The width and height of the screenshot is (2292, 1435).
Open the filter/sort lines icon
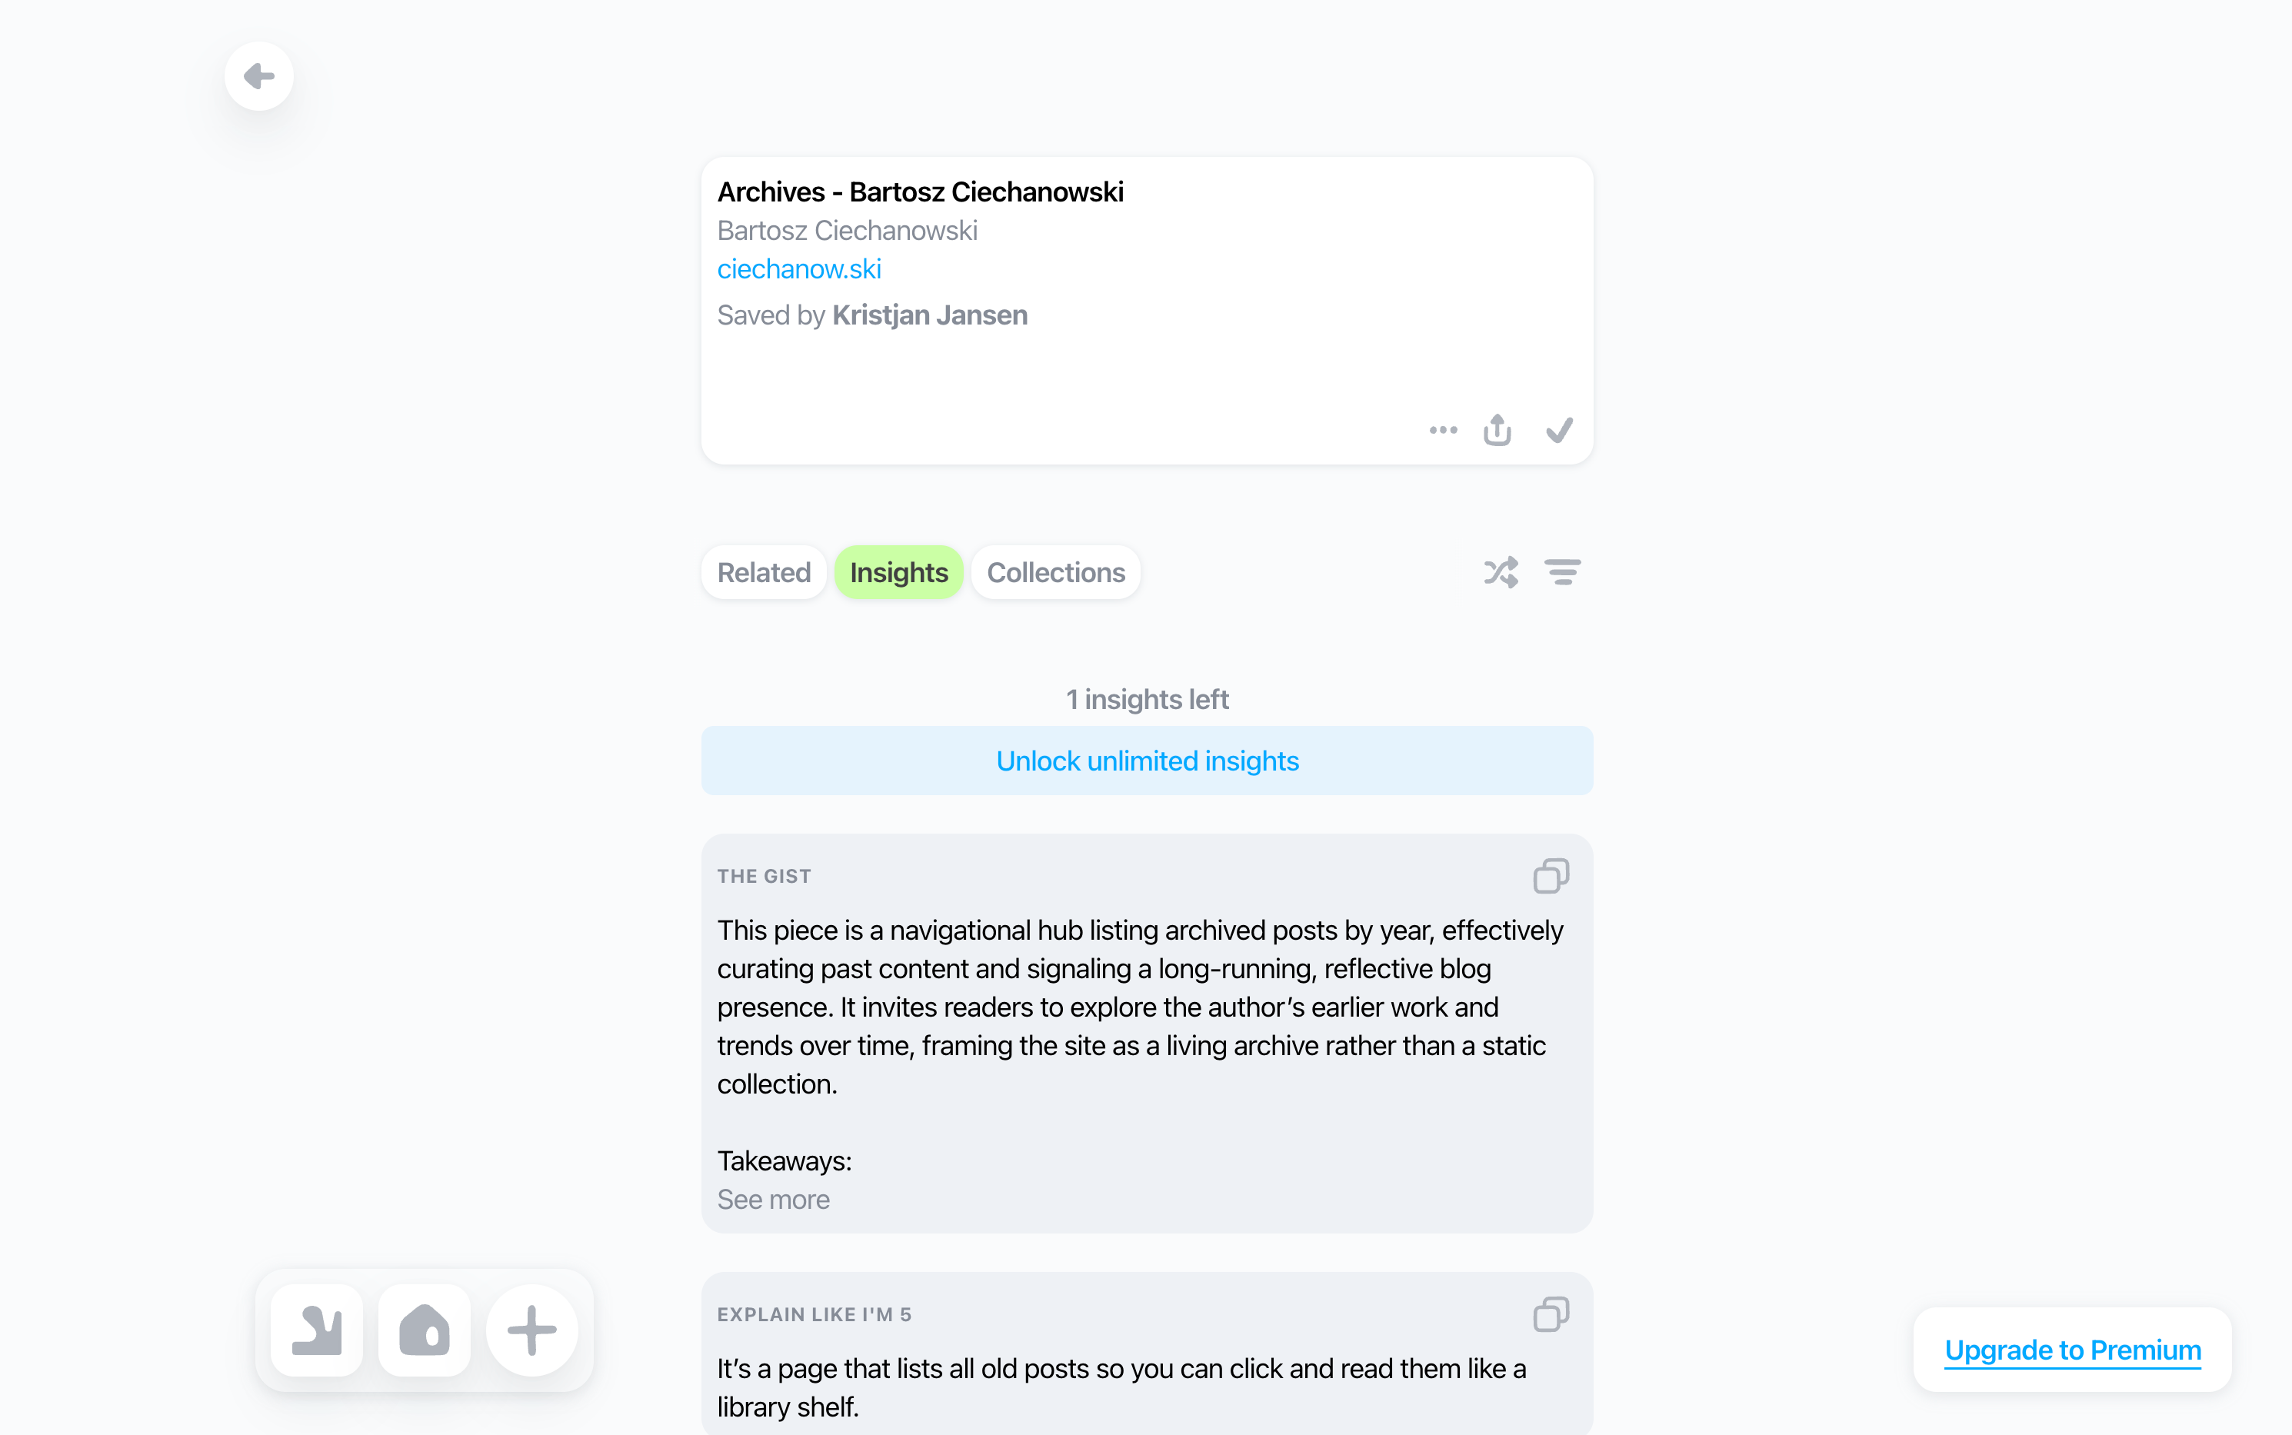point(1561,572)
